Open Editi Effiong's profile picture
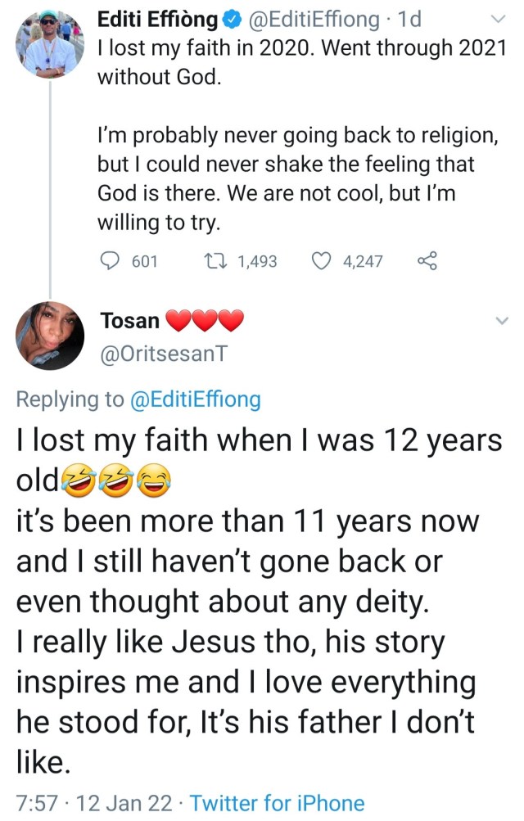The image size is (524, 821). click(x=49, y=46)
